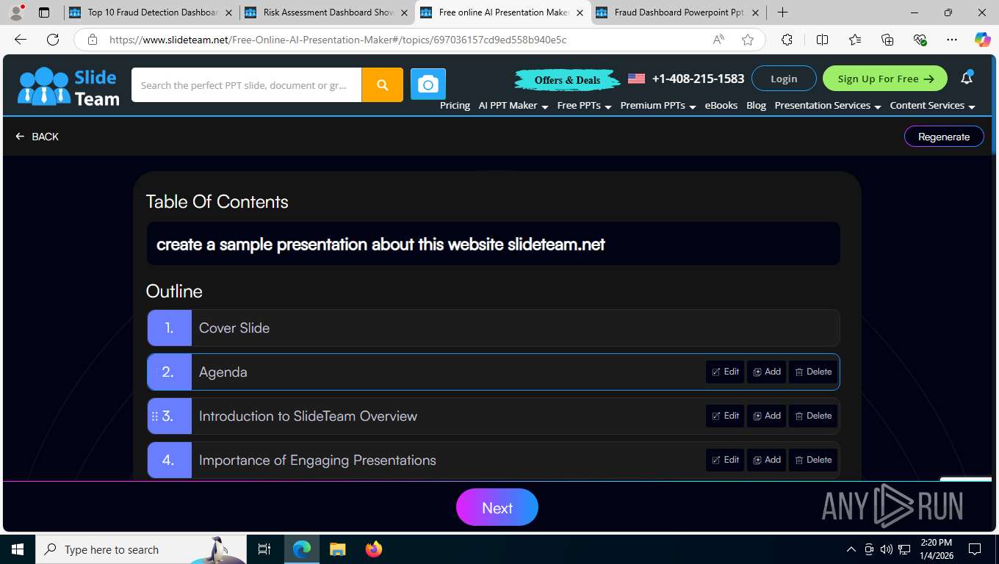Open the Edge Extensions icon
Viewport: 999px width, 564px height.
(x=787, y=40)
